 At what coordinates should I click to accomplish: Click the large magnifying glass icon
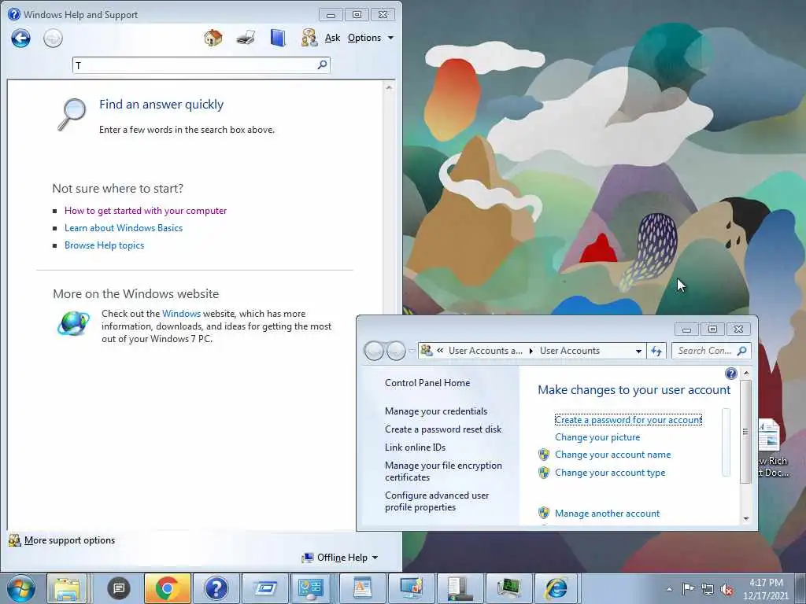[72, 114]
